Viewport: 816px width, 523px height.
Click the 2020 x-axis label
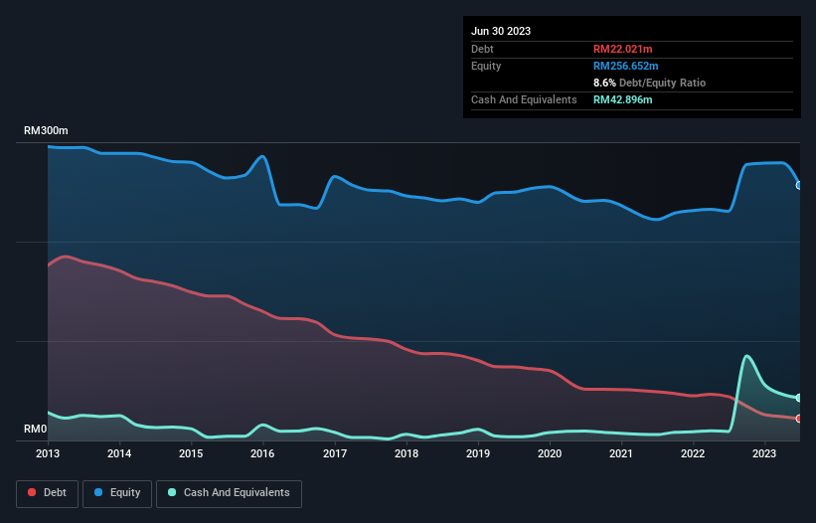point(550,453)
